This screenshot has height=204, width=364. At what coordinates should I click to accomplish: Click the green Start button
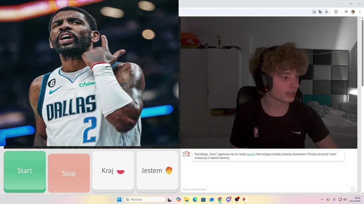(x=25, y=171)
